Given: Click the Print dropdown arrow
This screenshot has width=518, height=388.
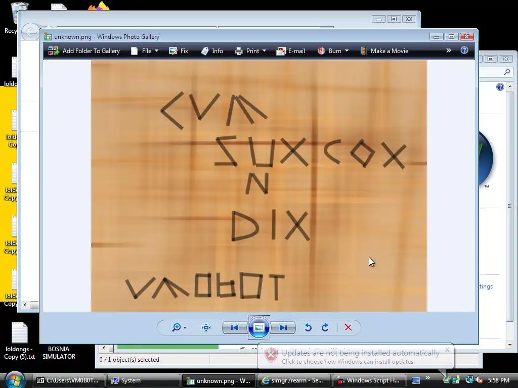Looking at the screenshot, I should coord(264,51).
